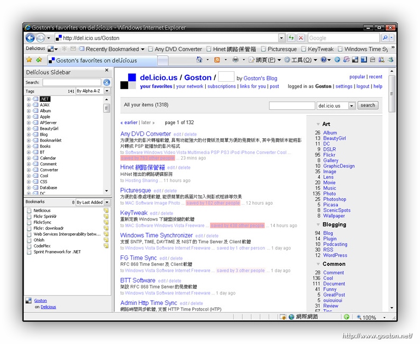Click the sidebar Search input field
The width and height of the screenshot is (420, 344).
point(72,82)
